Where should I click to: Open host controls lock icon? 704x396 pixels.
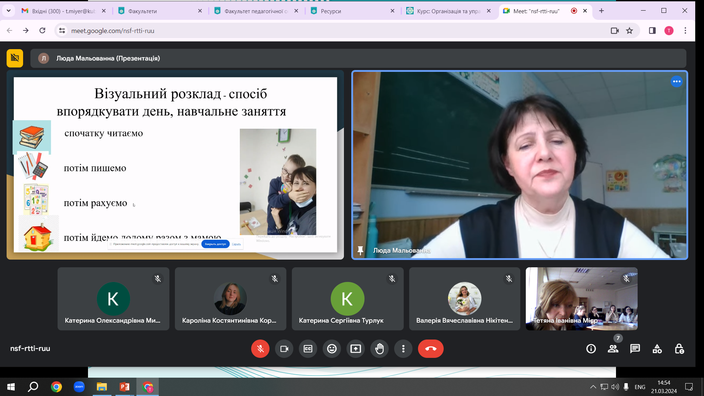point(679,349)
